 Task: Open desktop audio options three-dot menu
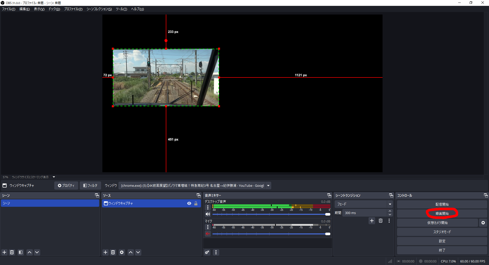point(208,207)
